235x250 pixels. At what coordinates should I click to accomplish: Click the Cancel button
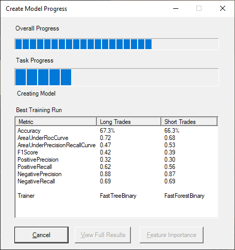(x=41, y=235)
